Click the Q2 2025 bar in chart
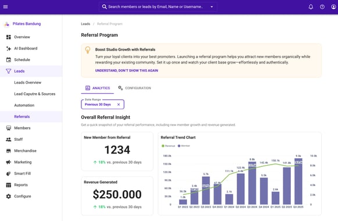Screen dimensions: 338x221 coord(287,186)
